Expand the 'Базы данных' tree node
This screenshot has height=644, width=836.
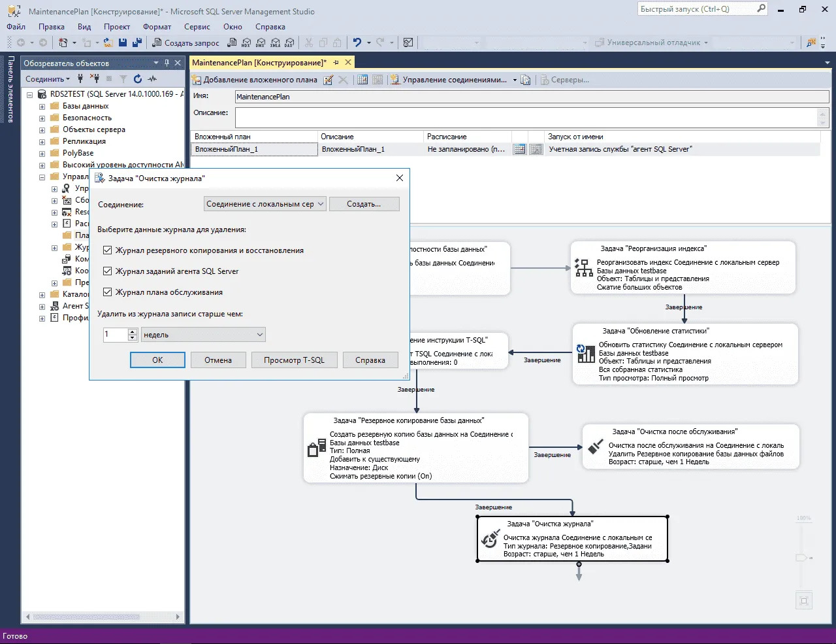(42, 107)
